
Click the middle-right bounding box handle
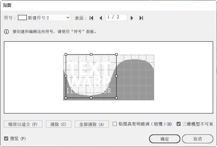tap(116, 76)
